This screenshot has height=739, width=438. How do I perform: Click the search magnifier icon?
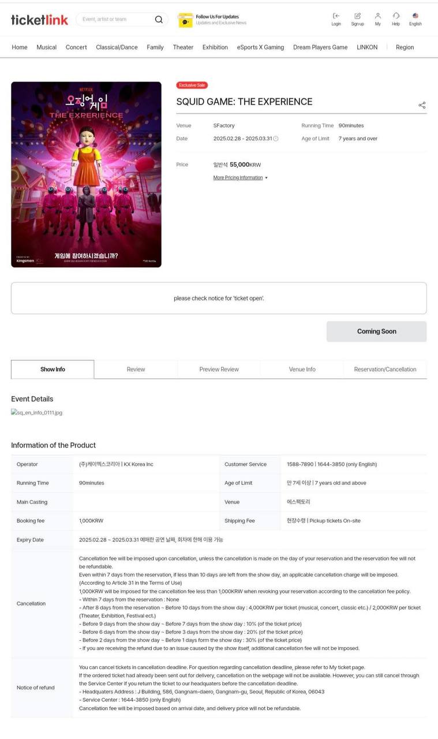[x=159, y=20]
